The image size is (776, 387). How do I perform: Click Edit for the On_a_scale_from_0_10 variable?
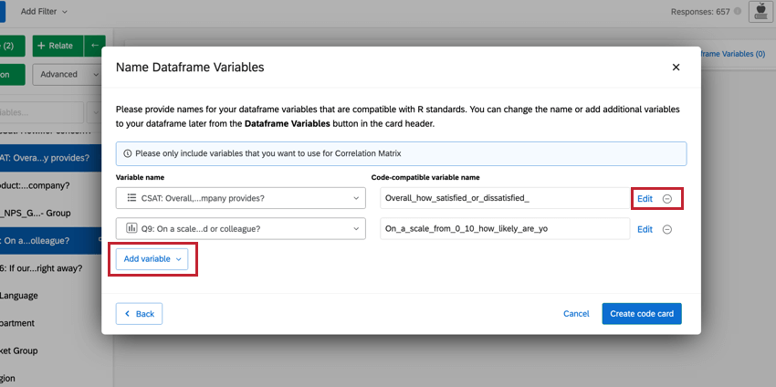(645, 229)
